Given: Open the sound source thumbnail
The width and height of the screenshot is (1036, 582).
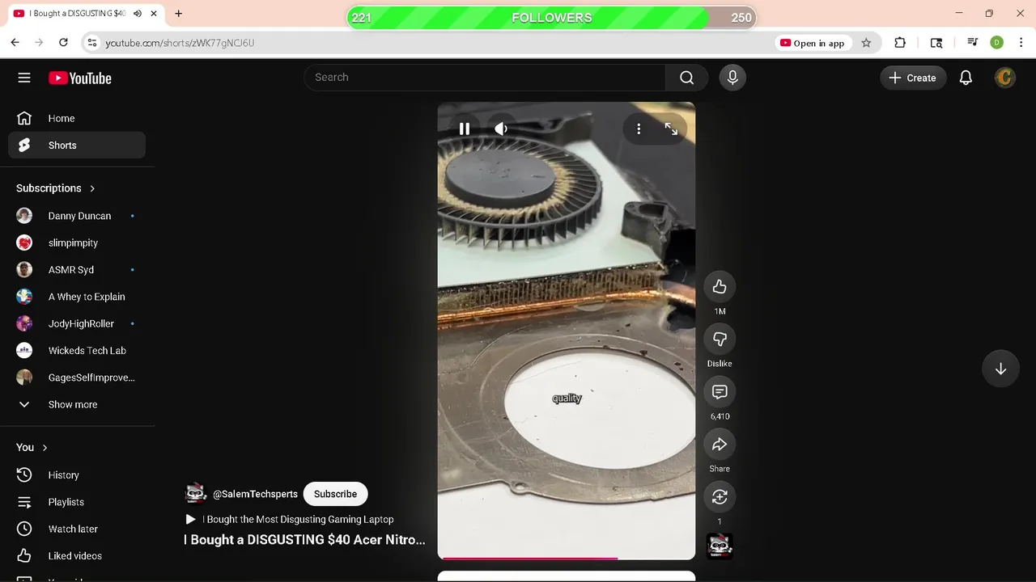Looking at the screenshot, I should pos(720,546).
